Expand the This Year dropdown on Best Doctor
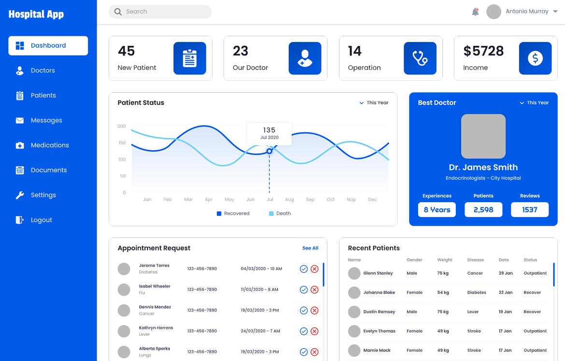The height and width of the screenshot is (361, 565). click(x=534, y=102)
